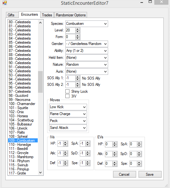Increase the SpA IV with up arrow
170x188 pixels.
click(88, 142)
